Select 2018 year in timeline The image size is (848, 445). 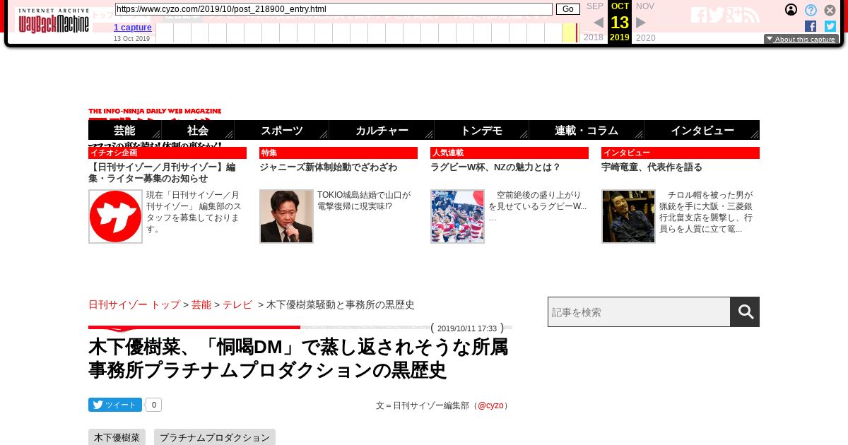click(594, 37)
